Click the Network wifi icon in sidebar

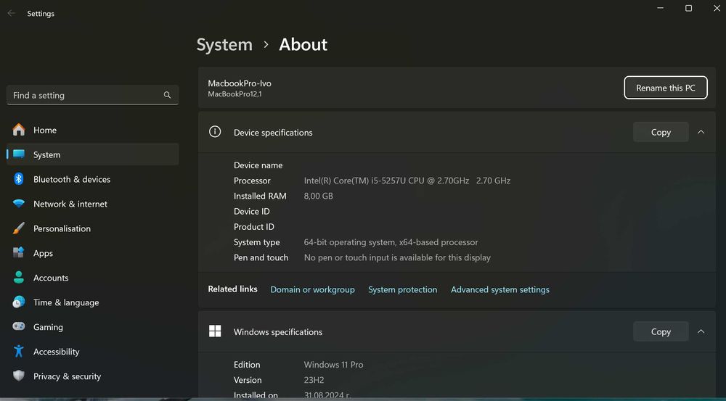(x=19, y=204)
